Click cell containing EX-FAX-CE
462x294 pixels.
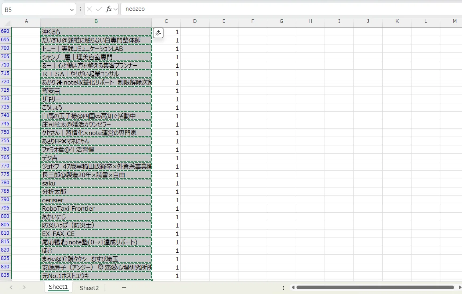tap(96, 234)
